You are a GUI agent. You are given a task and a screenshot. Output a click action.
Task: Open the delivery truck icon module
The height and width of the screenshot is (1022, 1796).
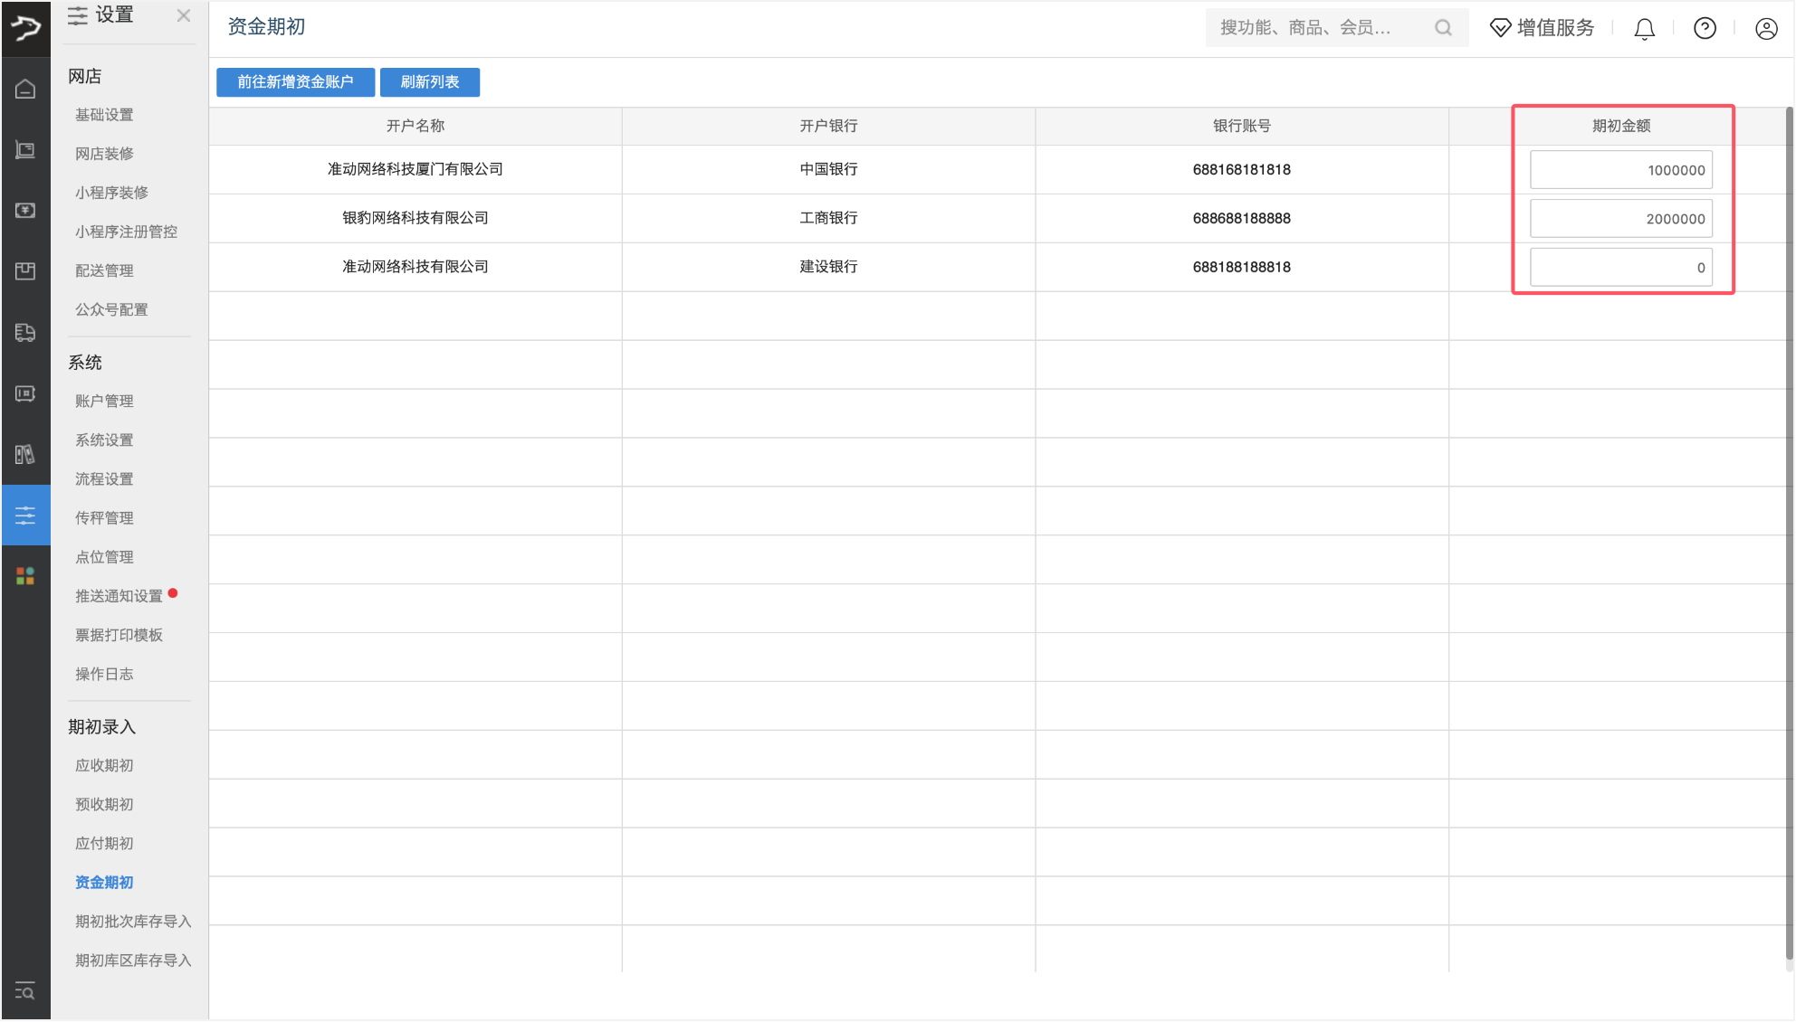click(x=25, y=332)
